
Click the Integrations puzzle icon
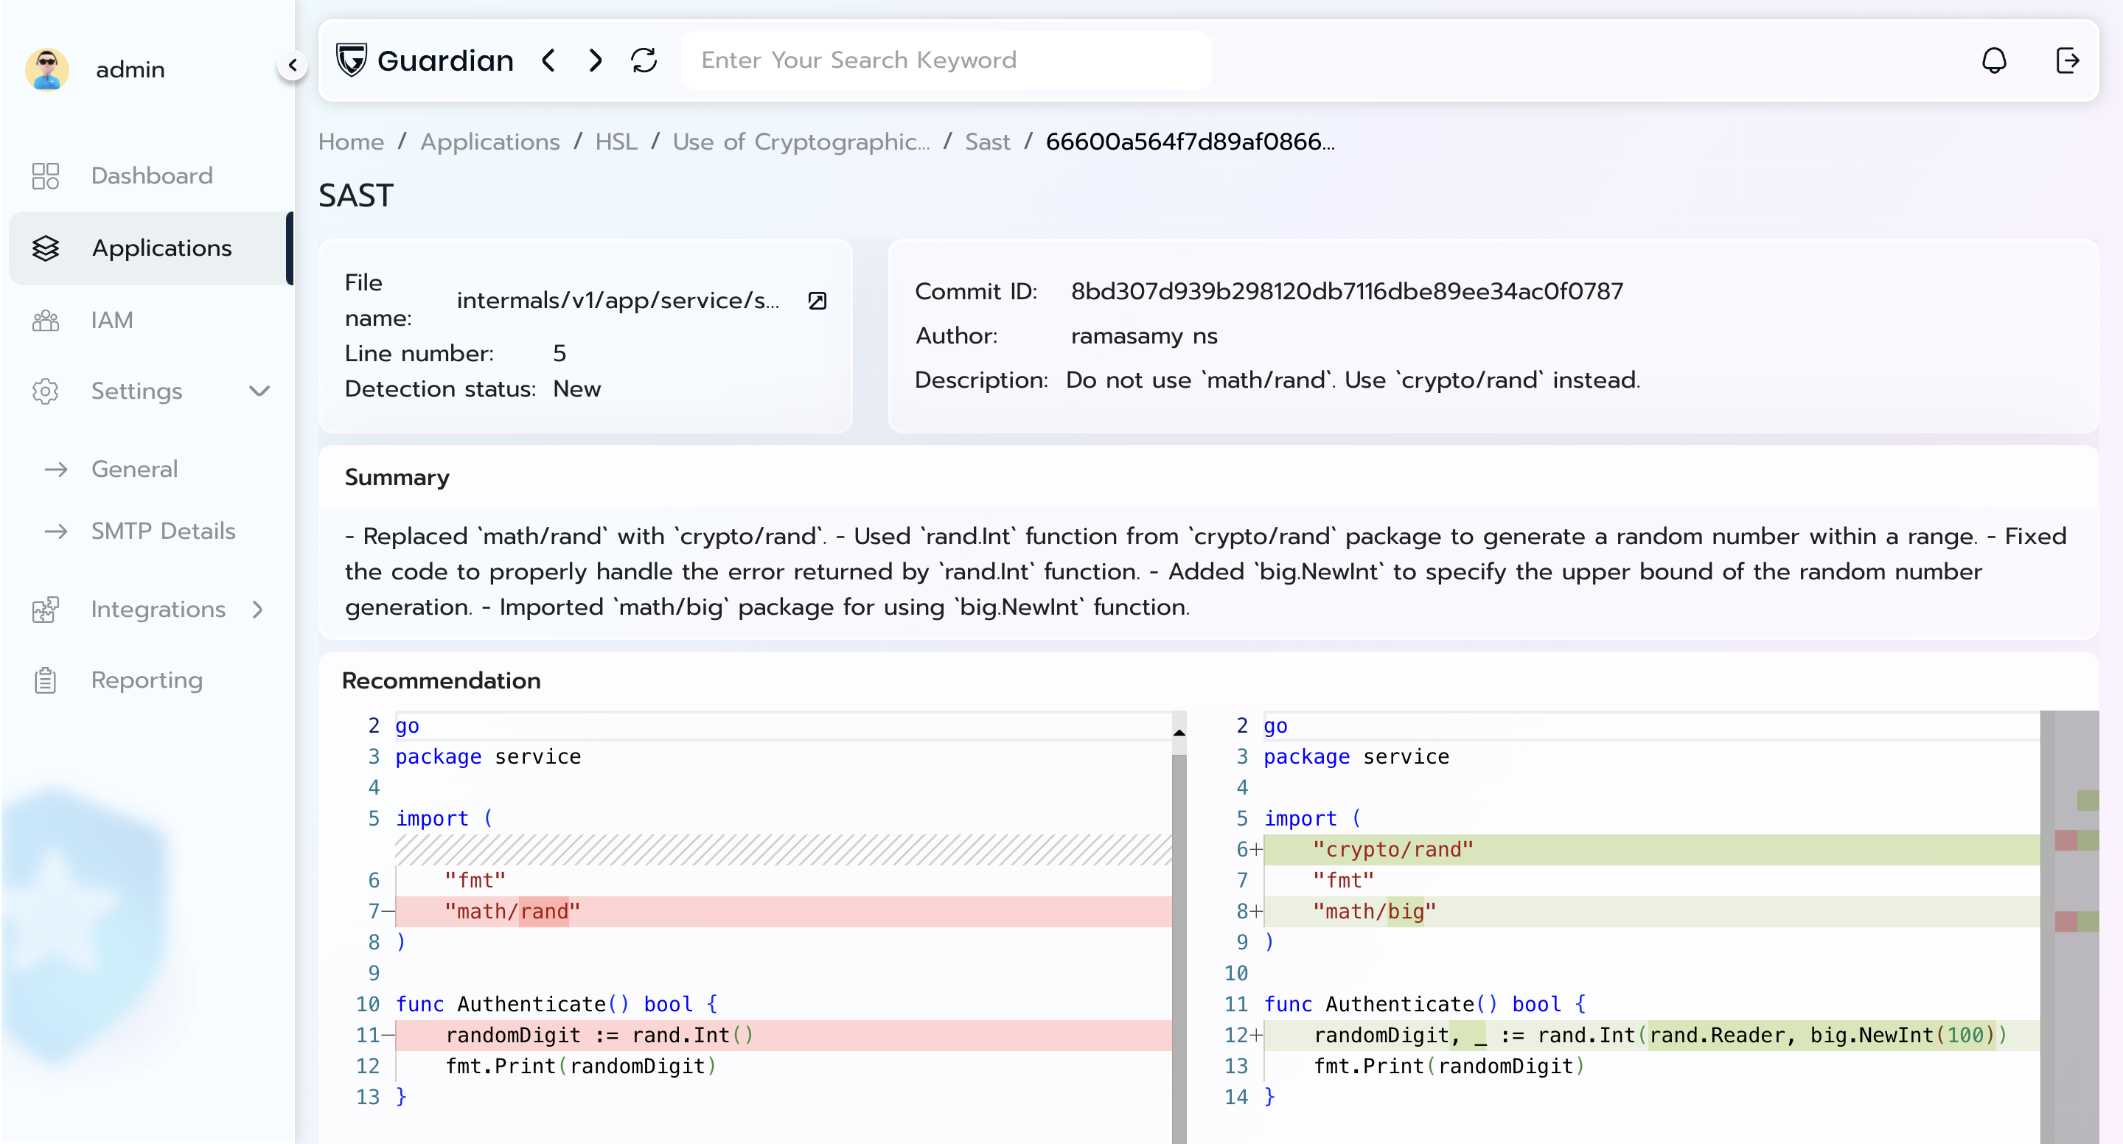coord(45,610)
